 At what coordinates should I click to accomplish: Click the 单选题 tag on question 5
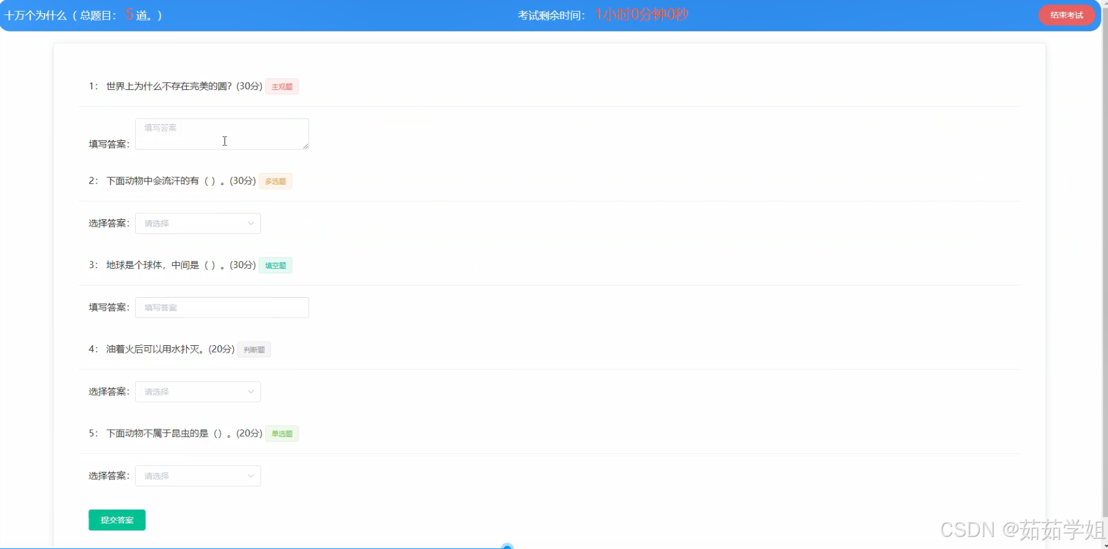coord(282,434)
